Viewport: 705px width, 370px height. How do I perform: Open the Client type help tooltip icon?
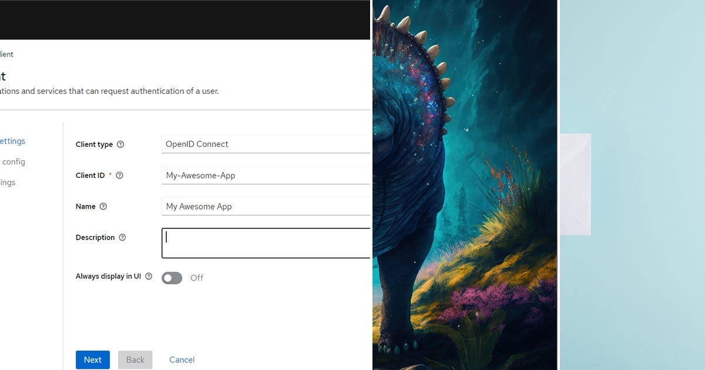(x=121, y=144)
